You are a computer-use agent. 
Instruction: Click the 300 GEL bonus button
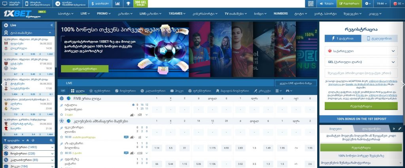coord(141,4)
